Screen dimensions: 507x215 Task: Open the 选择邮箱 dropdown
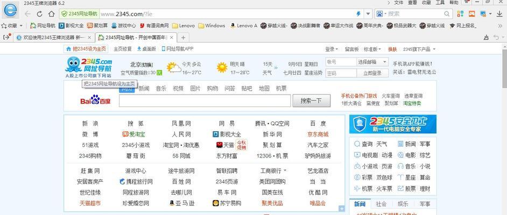click(x=372, y=62)
